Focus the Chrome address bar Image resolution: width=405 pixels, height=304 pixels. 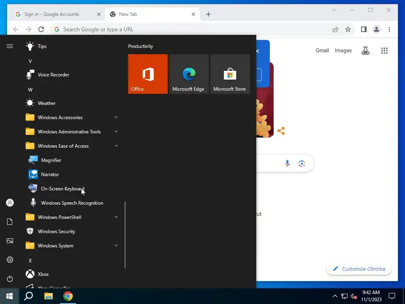[191, 29]
